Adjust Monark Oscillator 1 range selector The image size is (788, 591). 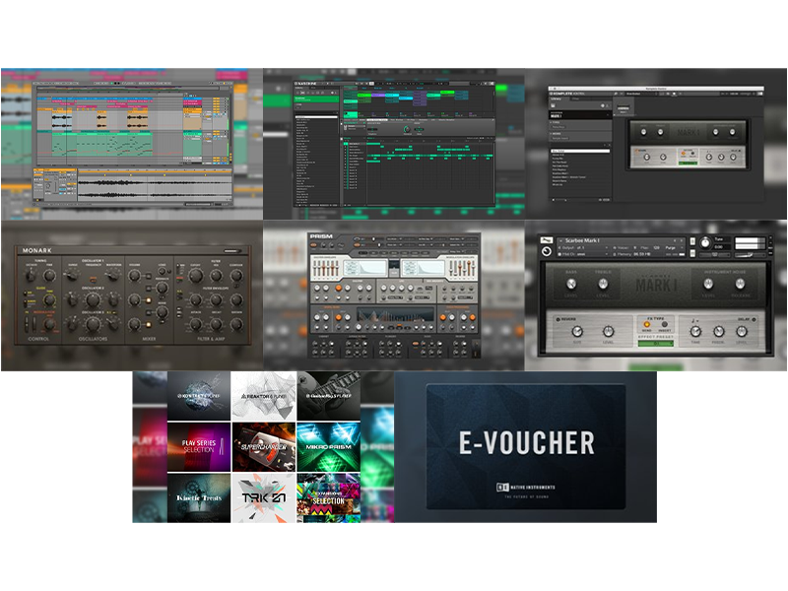[x=72, y=276]
